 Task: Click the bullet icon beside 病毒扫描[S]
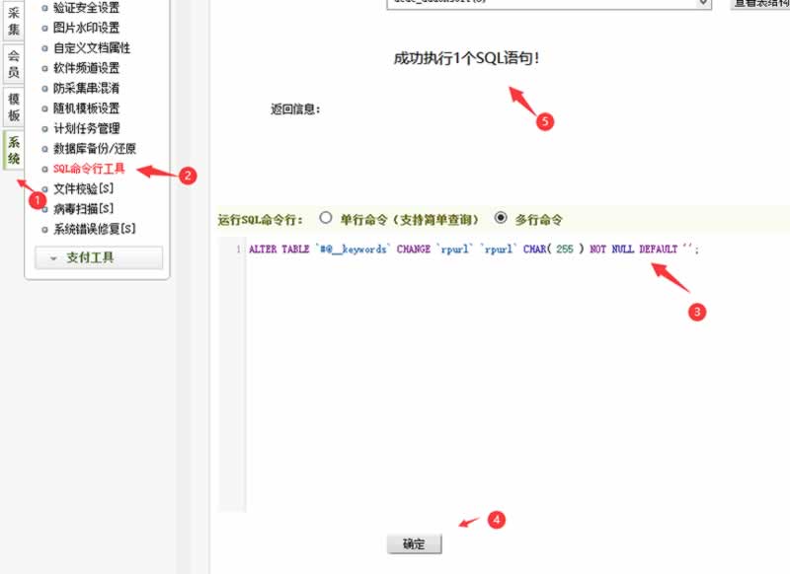tap(44, 209)
